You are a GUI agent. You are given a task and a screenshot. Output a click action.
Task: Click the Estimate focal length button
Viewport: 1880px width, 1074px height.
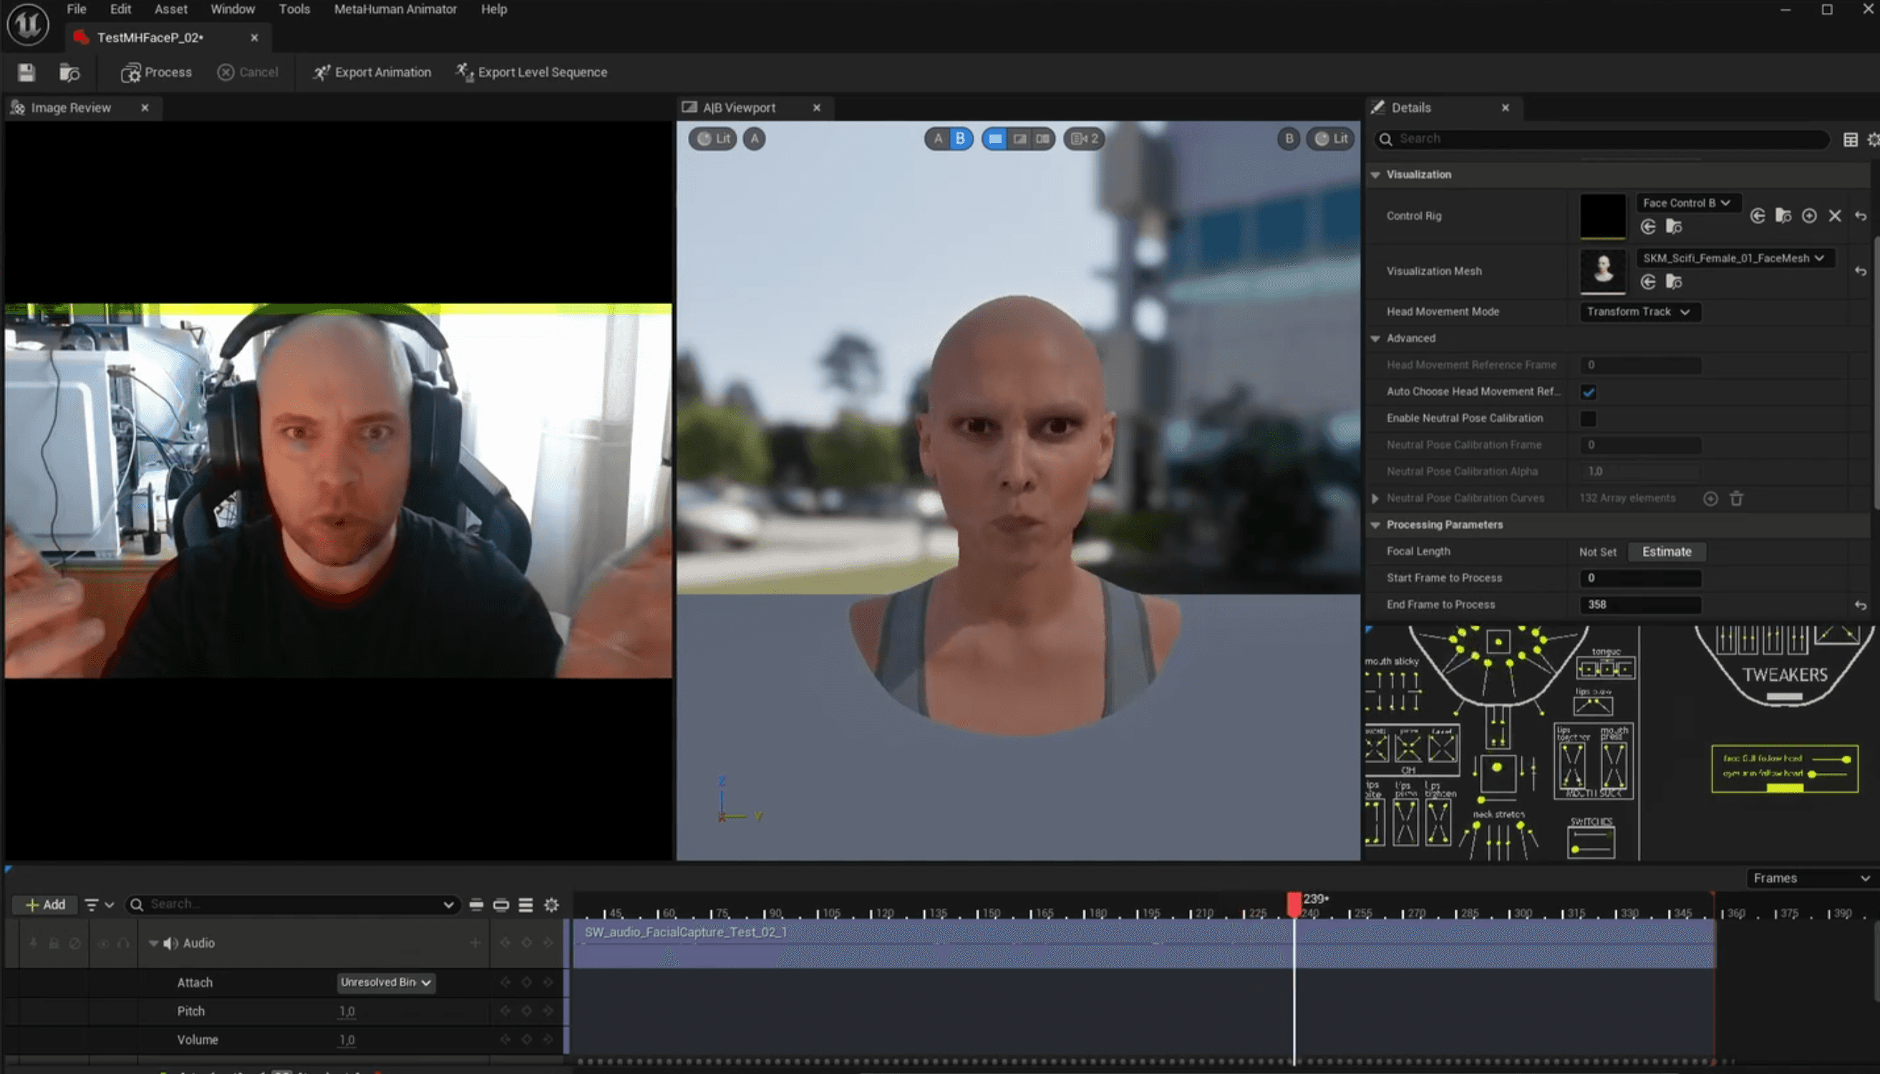pos(1666,552)
